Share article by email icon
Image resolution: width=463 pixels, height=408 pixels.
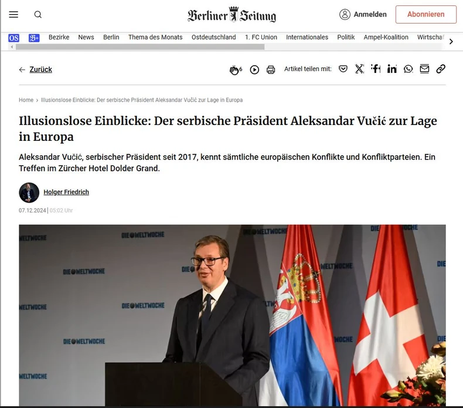[424, 69]
